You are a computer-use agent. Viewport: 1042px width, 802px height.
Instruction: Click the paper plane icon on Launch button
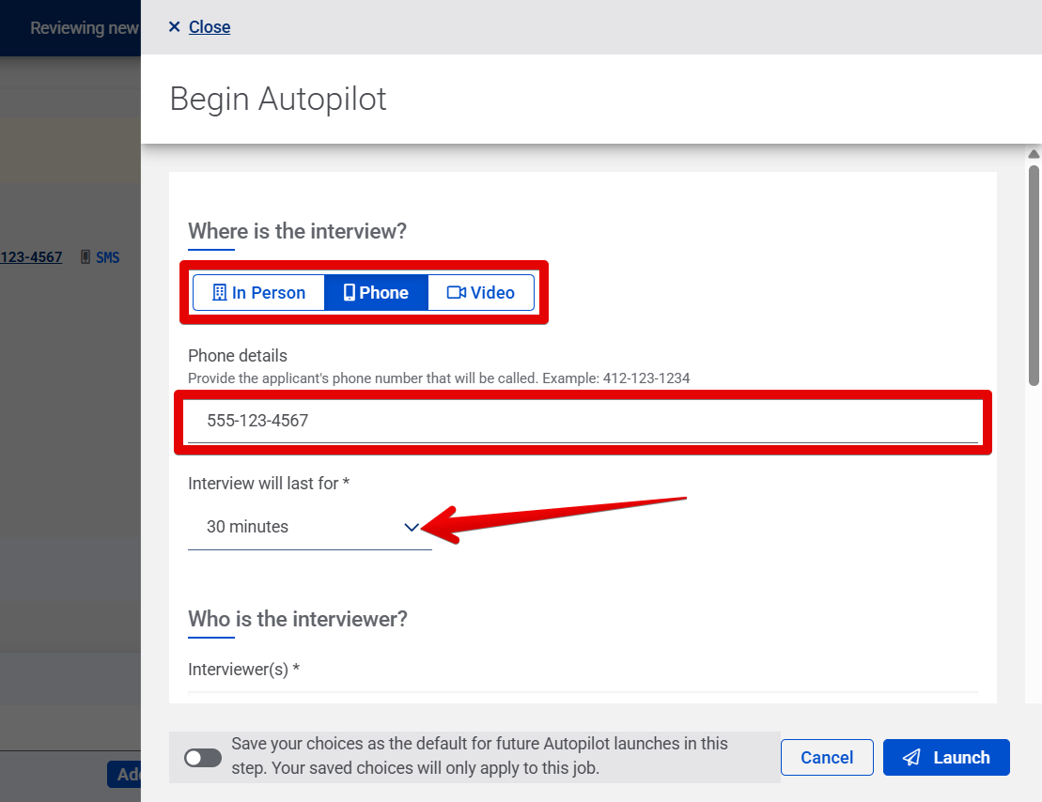(912, 757)
